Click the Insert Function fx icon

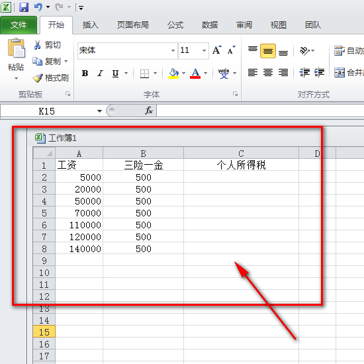(148, 111)
